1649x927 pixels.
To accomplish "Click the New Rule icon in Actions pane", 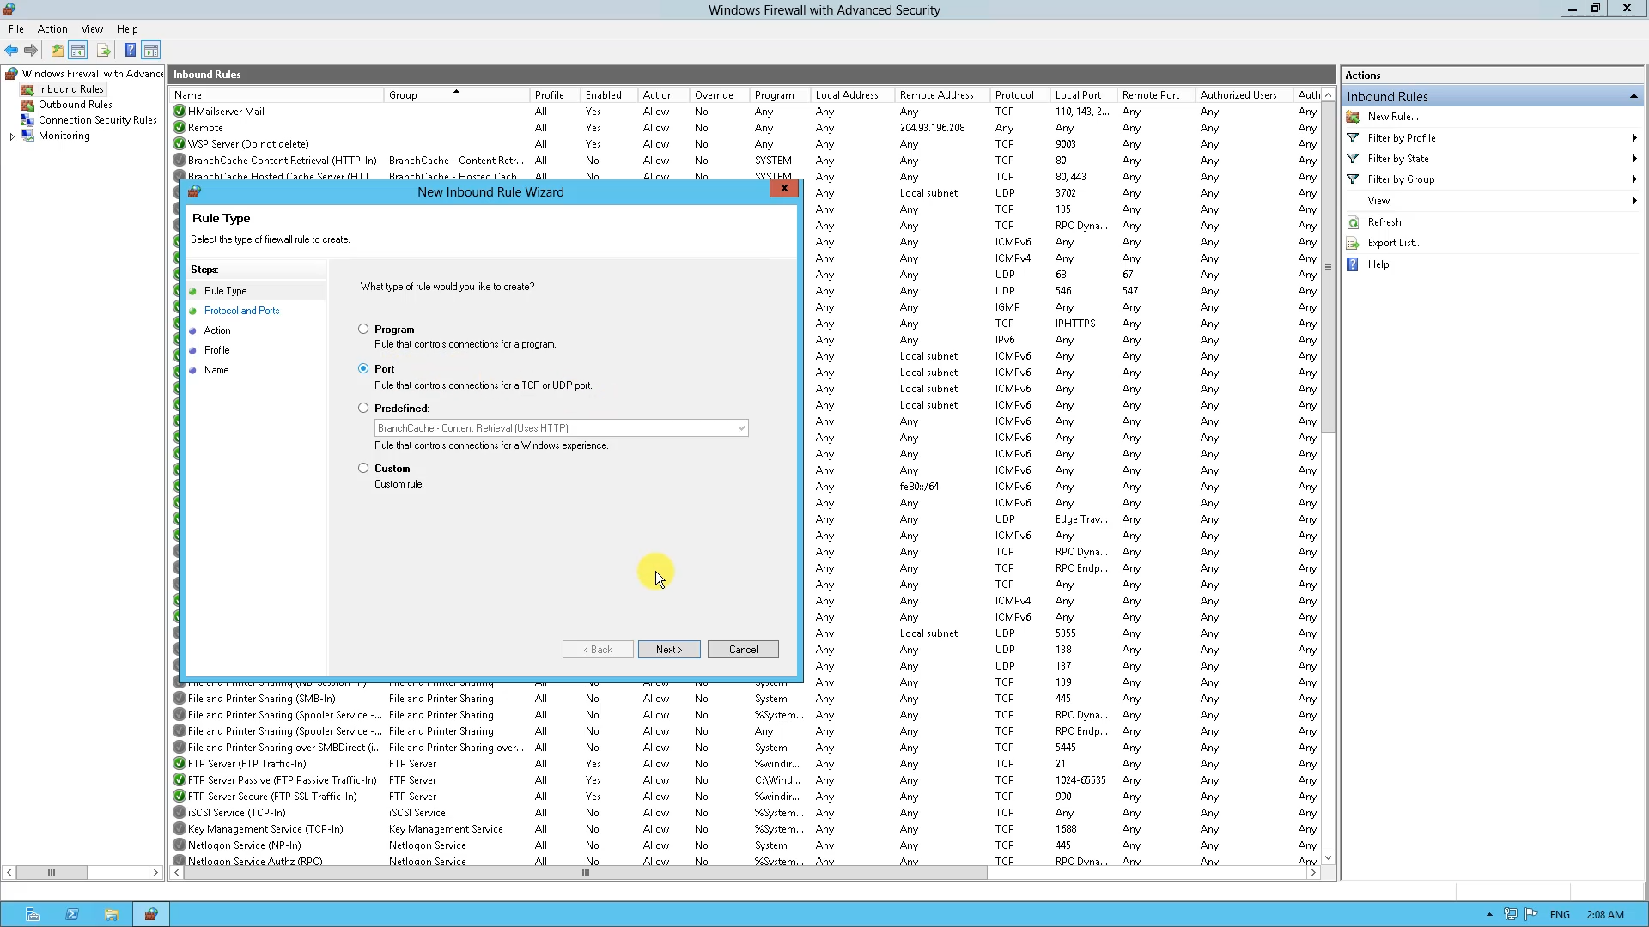I will tap(1354, 117).
